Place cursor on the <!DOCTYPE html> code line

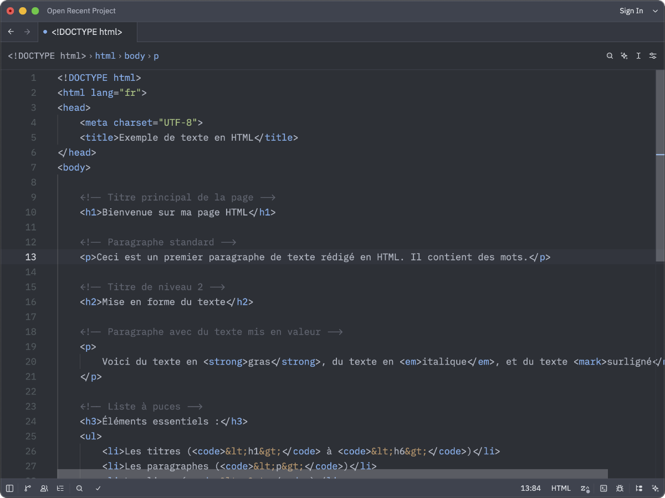point(99,78)
